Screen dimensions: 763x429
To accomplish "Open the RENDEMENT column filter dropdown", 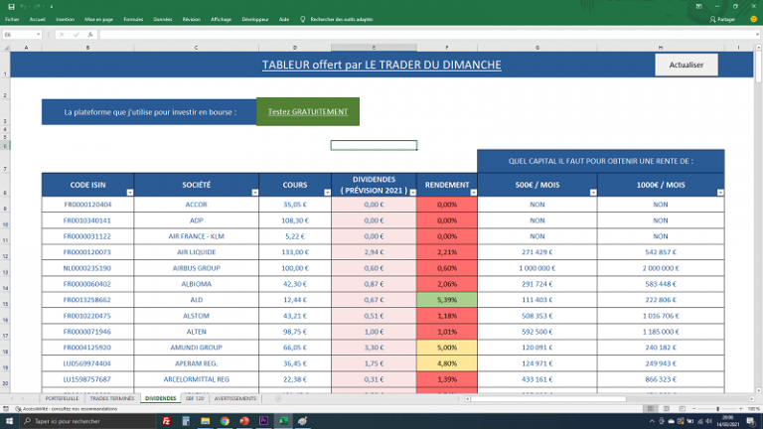I will pos(471,193).
